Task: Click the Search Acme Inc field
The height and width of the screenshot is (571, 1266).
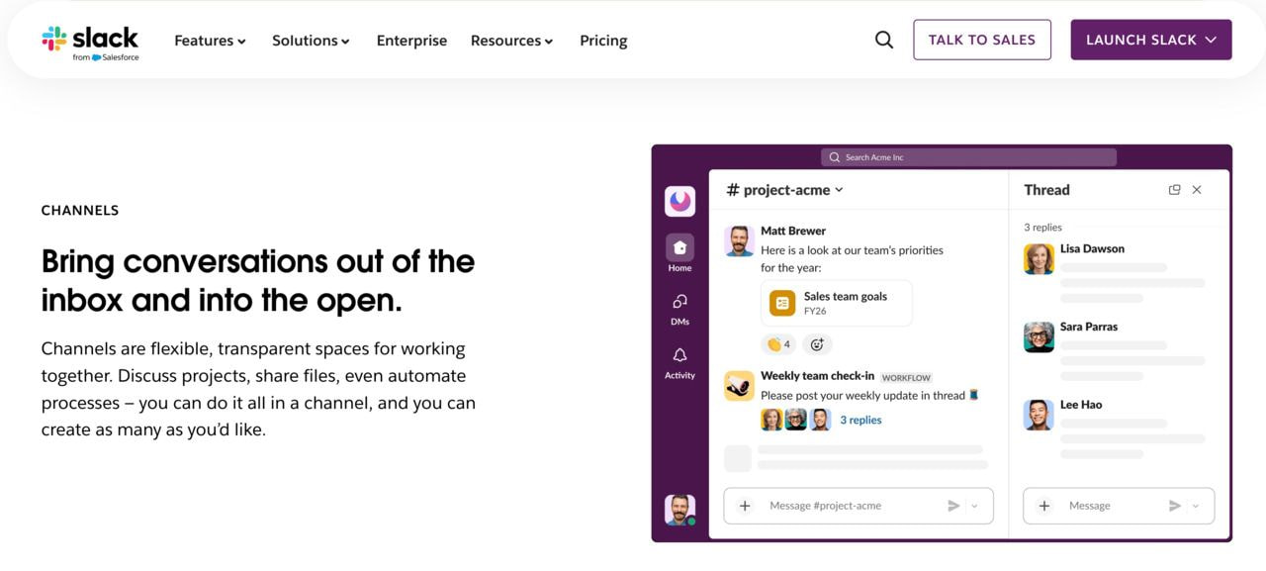Action: 967,157
